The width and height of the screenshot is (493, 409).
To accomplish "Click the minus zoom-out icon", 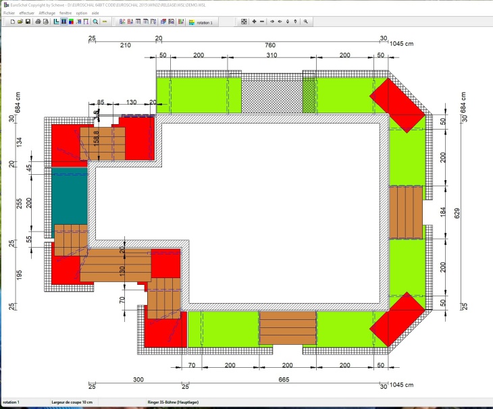I will tap(262, 22).
